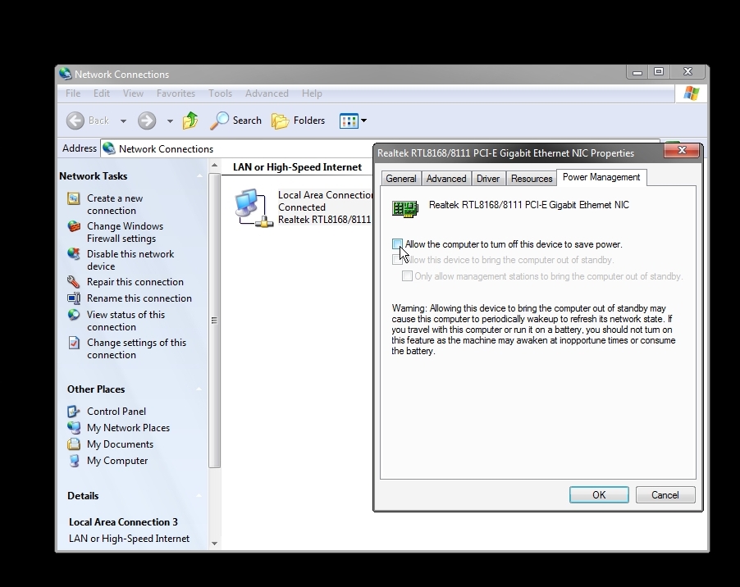Image resolution: width=740 pixels, height=587 pixels.
Task: Expand the Views dropdown arrow
Action: pyautogui.click(x=364, y=121)
